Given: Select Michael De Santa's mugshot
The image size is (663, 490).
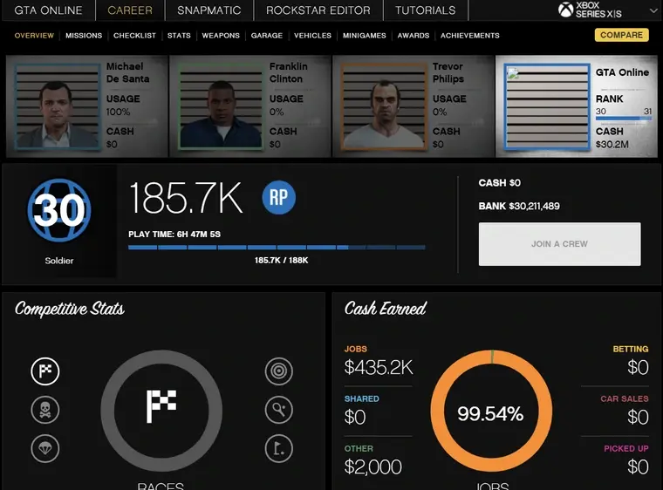Looking at the screenshot, I should (58, 106).
